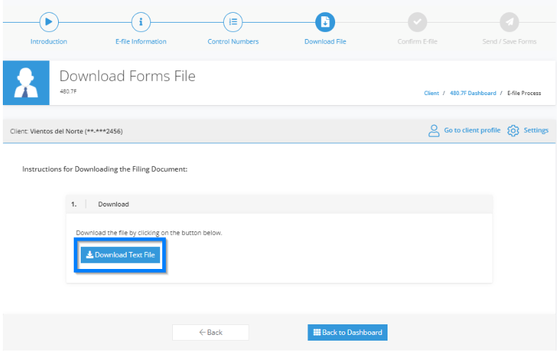Click the Introduction play step icon
Image resolution: width=559 pixels, height=352 pixels.
(49, 22)
